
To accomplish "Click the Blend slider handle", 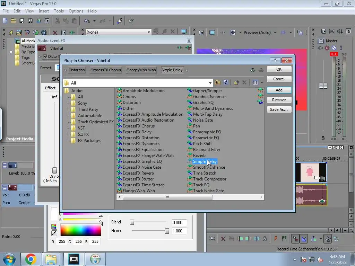I will pos(132,222).
